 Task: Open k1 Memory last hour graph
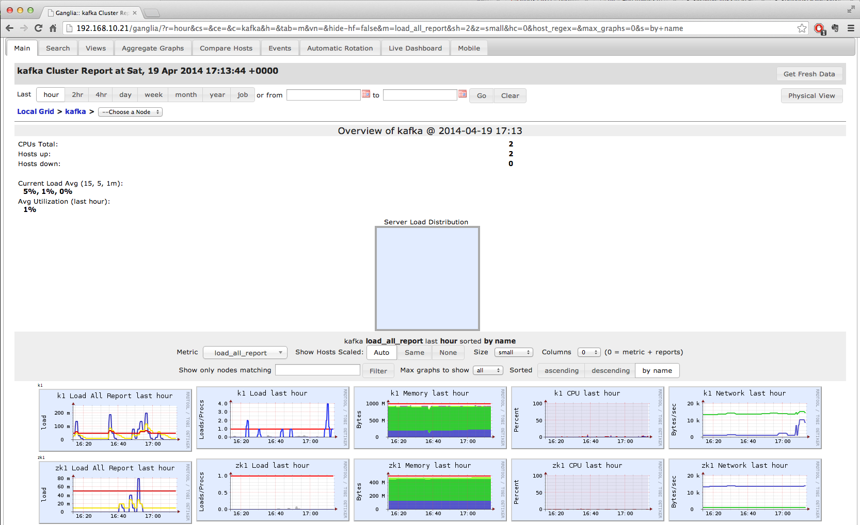430,418
